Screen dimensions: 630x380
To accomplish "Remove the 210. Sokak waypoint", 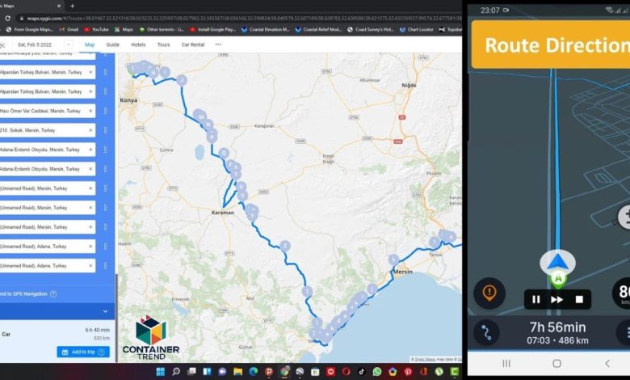I will [90, 130].
